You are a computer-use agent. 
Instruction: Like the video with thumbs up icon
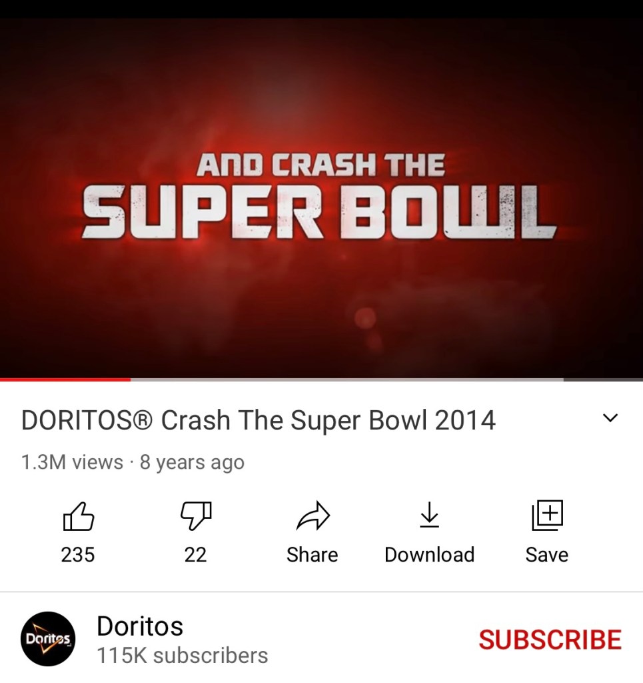point(79,516)
